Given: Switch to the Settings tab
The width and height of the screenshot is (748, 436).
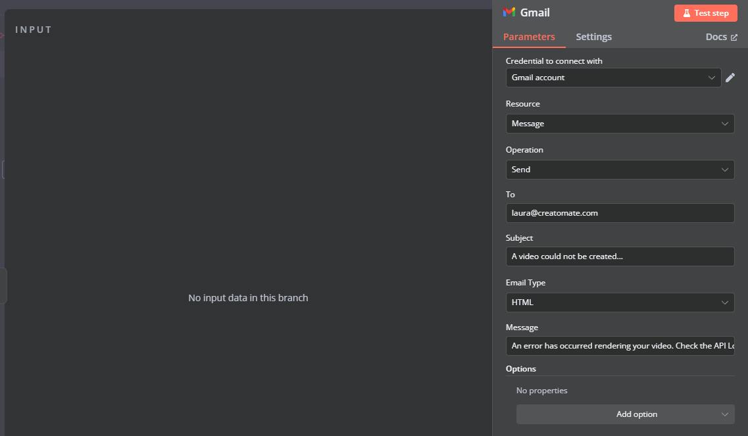Looking at the screenshot, I should point(593,37).
